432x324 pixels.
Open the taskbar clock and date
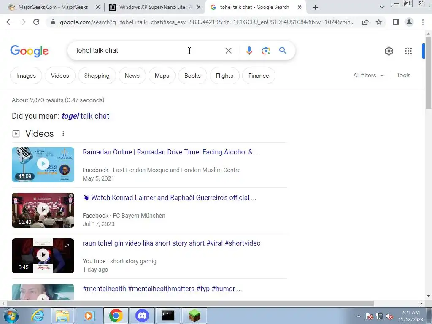(x=410, y=316)
